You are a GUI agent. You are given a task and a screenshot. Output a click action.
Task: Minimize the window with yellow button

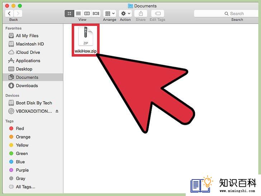point(14,6)
